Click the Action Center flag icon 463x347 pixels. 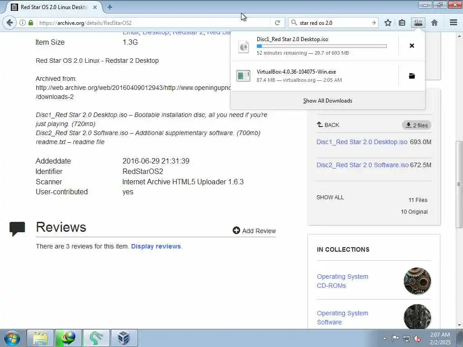tap(395, 338)
